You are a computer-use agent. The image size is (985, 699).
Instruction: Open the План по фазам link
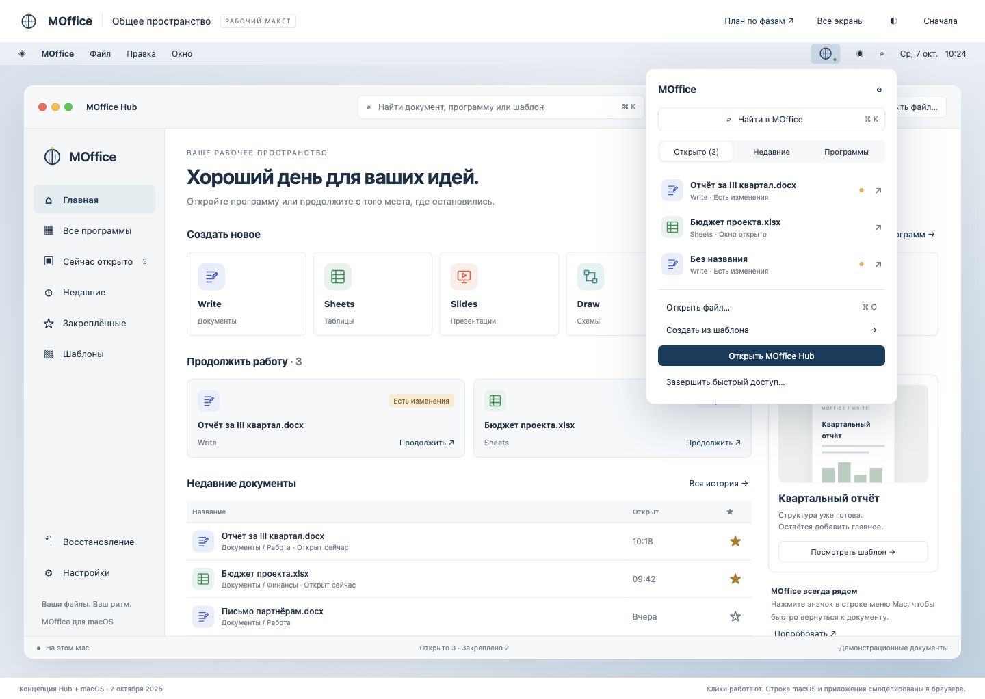759,21
